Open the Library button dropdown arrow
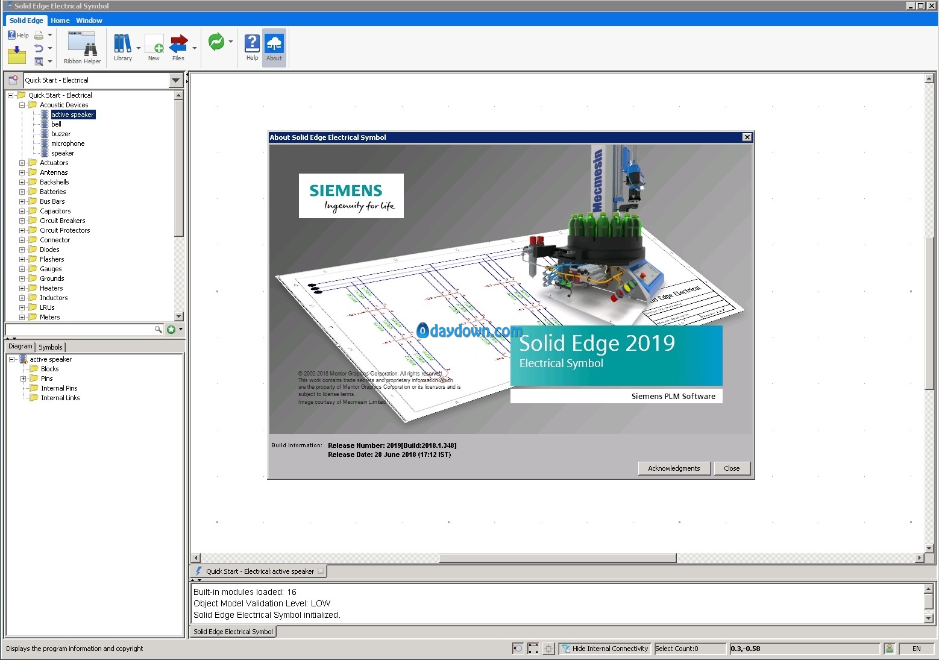939x660 pixels. (139, 48)
